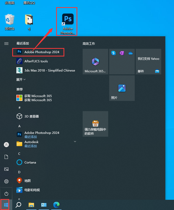Open the Power options icon
This screenshot has width=174, height=210.
click(6, 194)
